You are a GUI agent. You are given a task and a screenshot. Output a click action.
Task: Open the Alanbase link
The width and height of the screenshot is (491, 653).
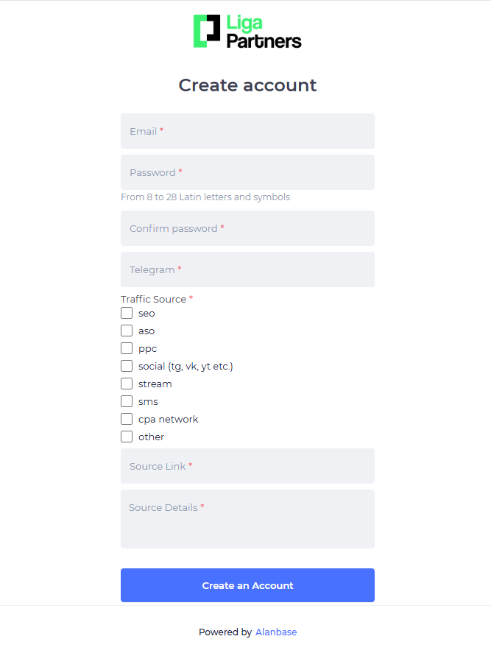coord(276,632)
